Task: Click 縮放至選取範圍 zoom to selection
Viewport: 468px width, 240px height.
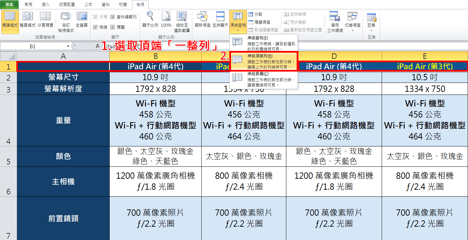Action: tap(182, 22)
